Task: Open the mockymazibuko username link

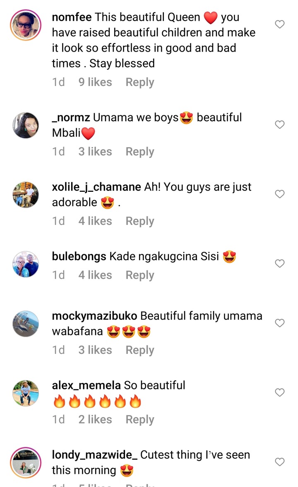Action: (x=94, y=316)
